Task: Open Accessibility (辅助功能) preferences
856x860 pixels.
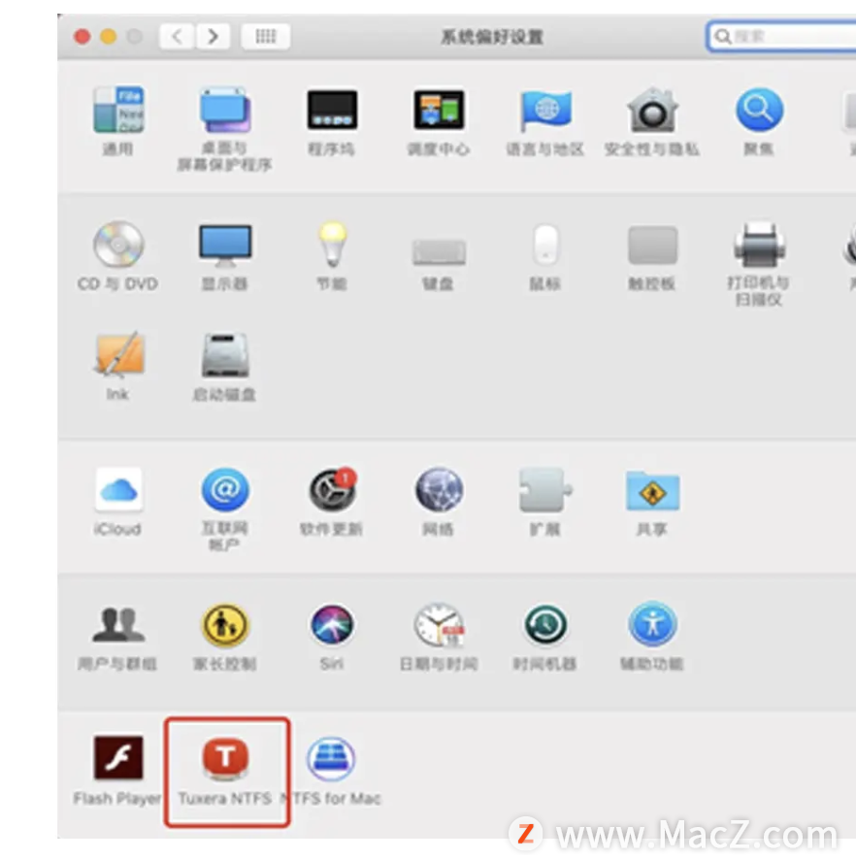Action: point(652,624)
